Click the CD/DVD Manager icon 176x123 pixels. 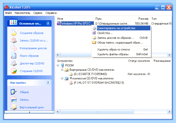point(14,63)
